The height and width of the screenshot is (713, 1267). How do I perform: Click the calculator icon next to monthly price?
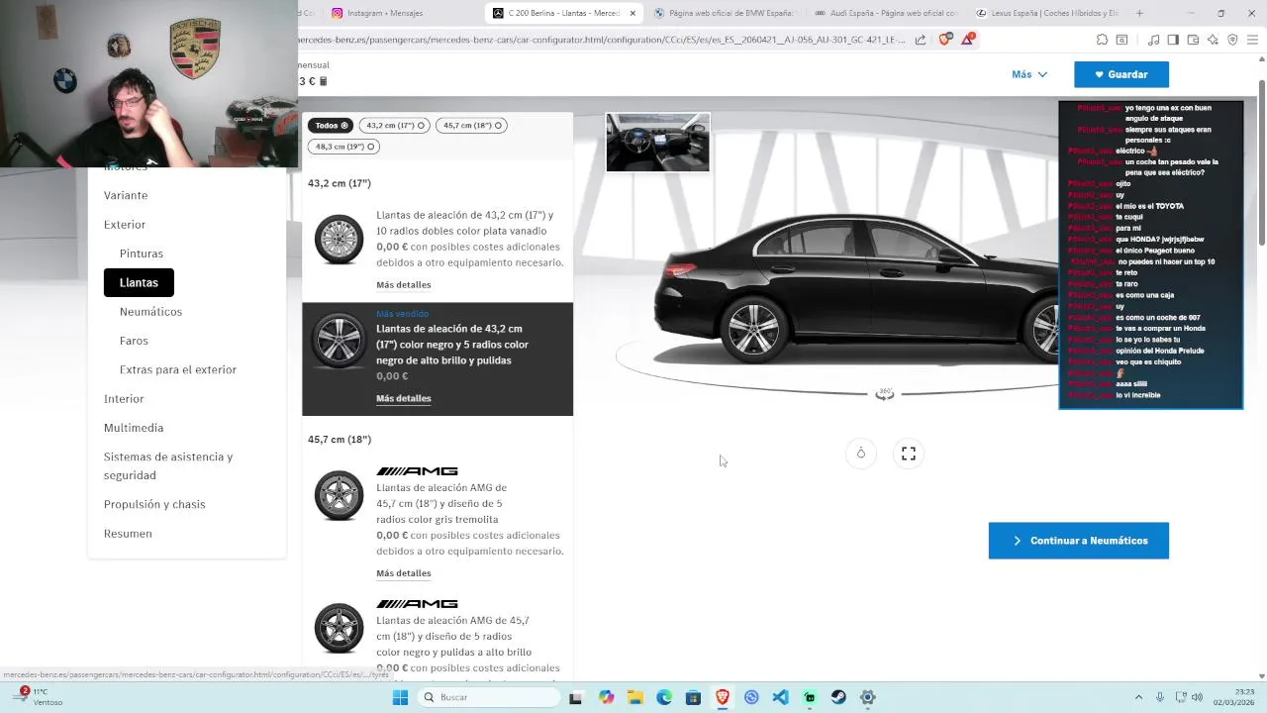coord(323,81)
